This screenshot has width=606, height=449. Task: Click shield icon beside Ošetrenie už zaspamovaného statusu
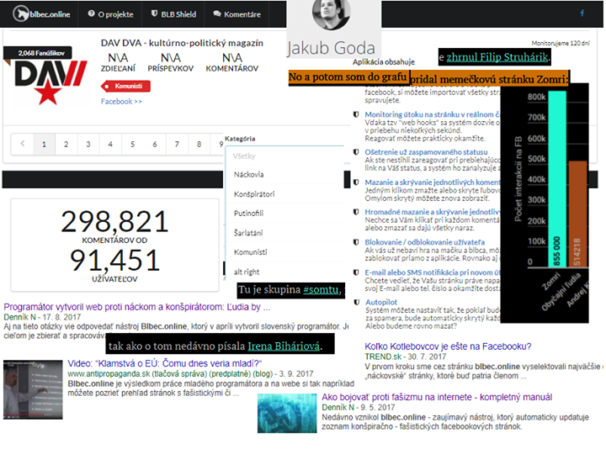click(356, 152)
